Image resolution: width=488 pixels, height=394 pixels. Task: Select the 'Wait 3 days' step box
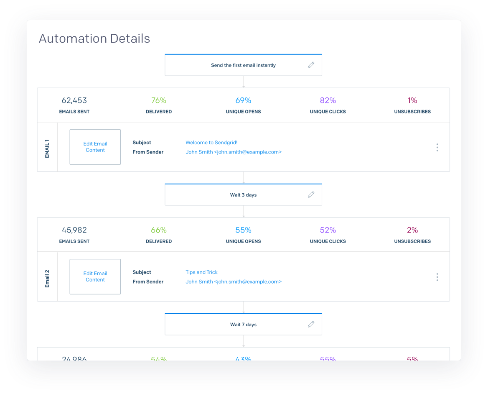pyautogui.click(x=244, y=194)
